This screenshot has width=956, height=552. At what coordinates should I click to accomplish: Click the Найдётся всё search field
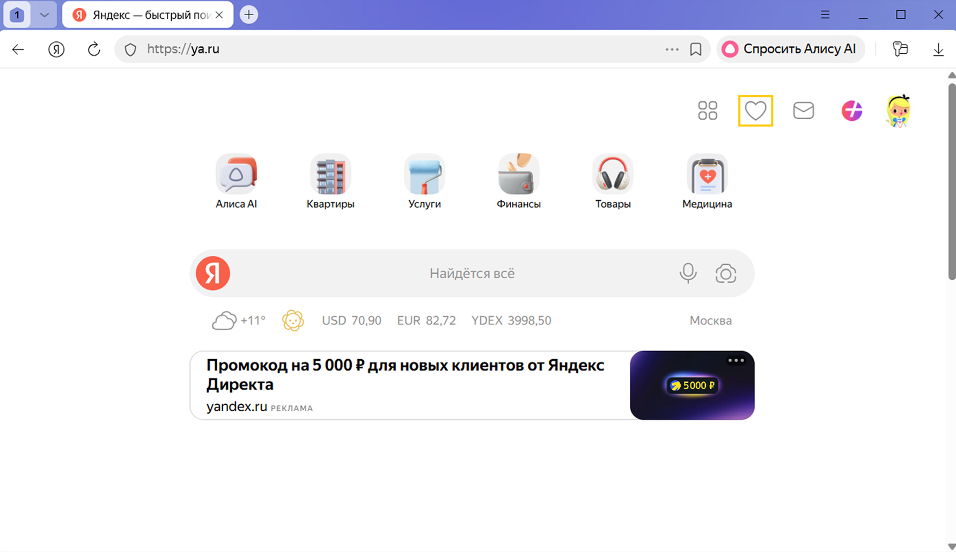[472, 273]
